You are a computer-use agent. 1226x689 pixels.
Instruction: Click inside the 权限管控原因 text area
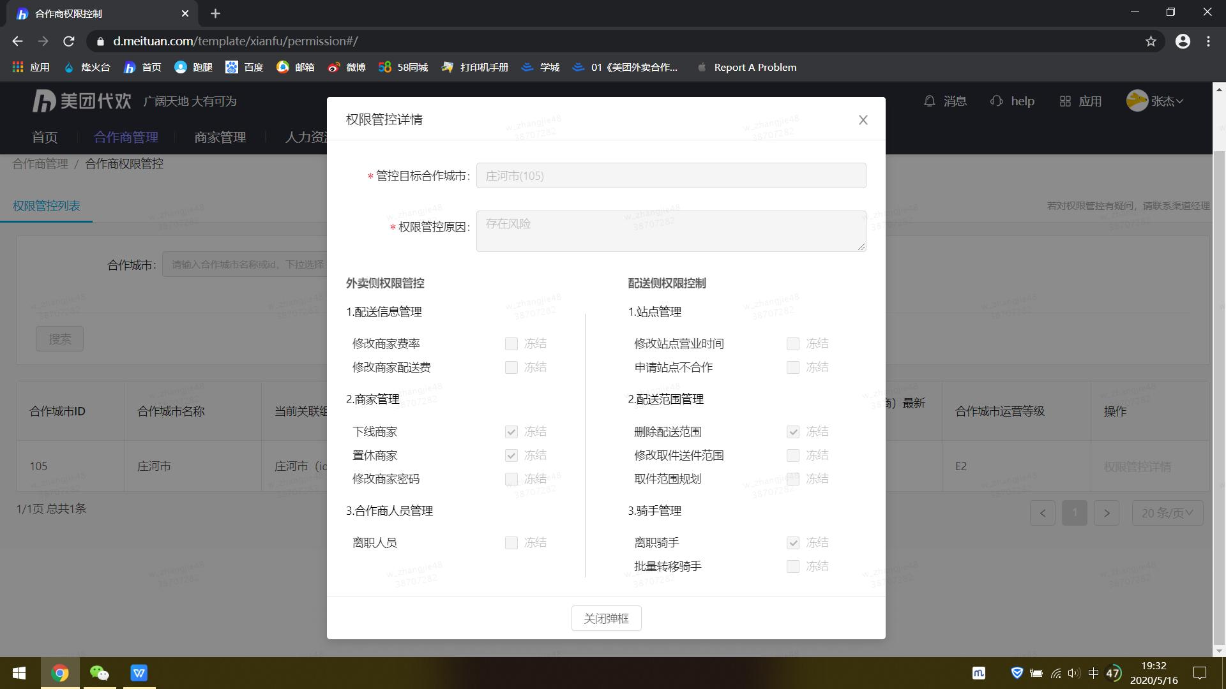(670, 231)
